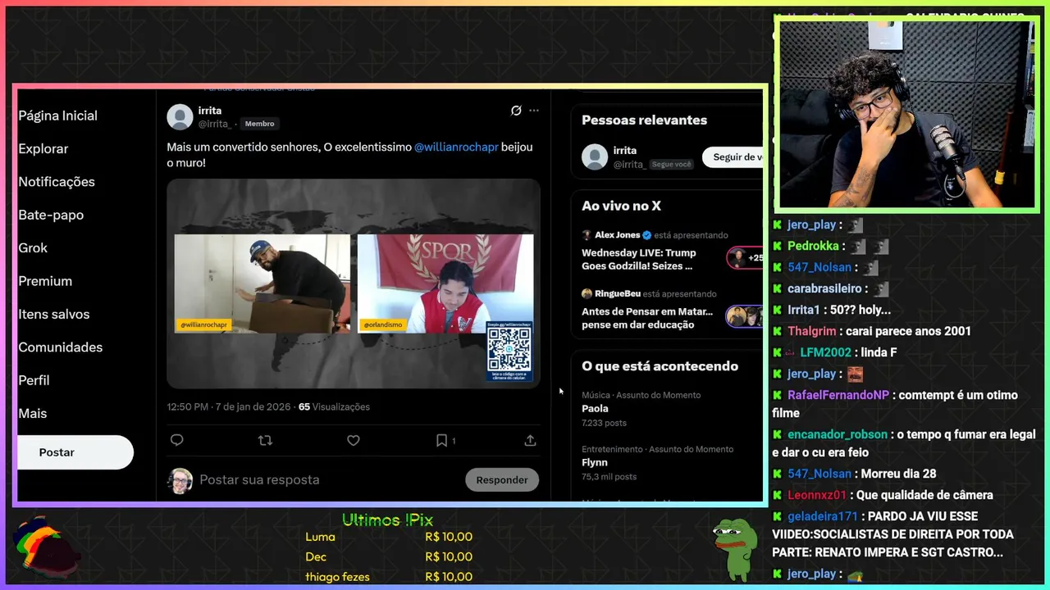Open Antes de Pensar em Matar broadcast
Screen dimensions: 1050x590
point(647,318)
